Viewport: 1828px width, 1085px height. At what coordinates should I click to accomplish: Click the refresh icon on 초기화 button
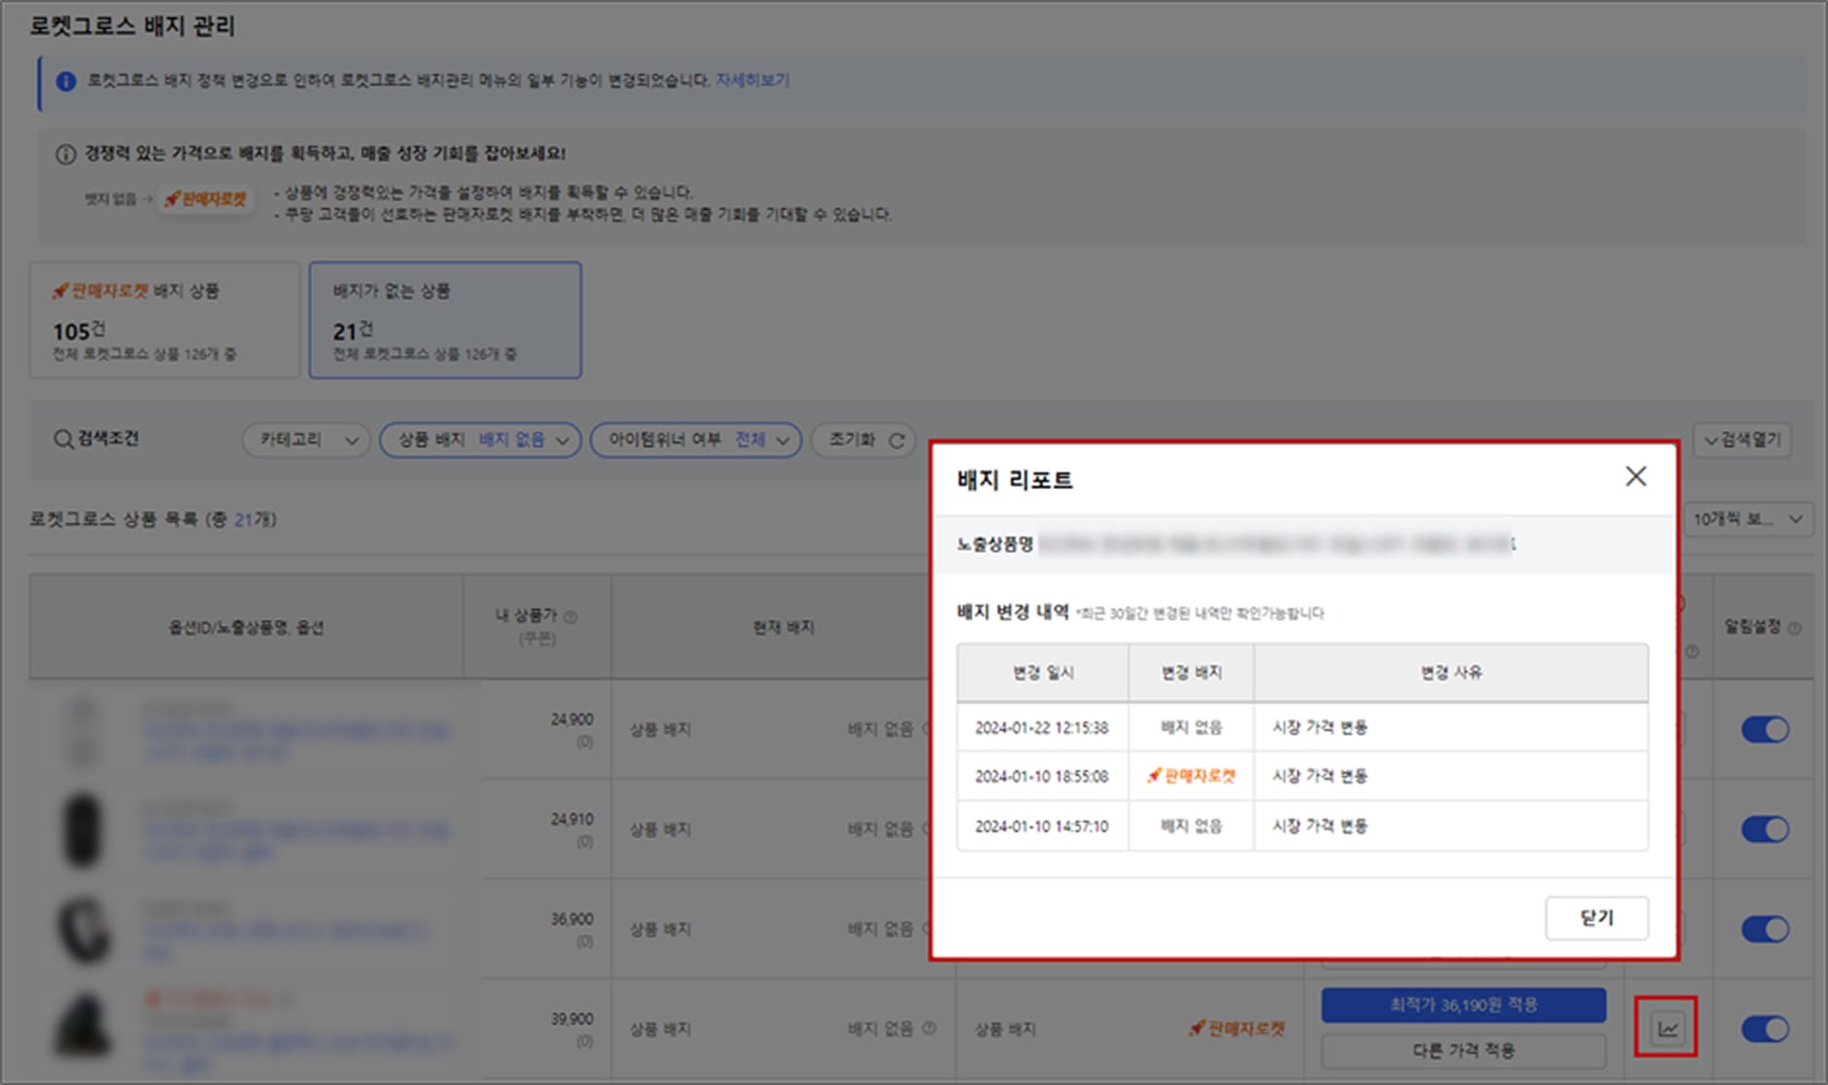coord(896,439)
